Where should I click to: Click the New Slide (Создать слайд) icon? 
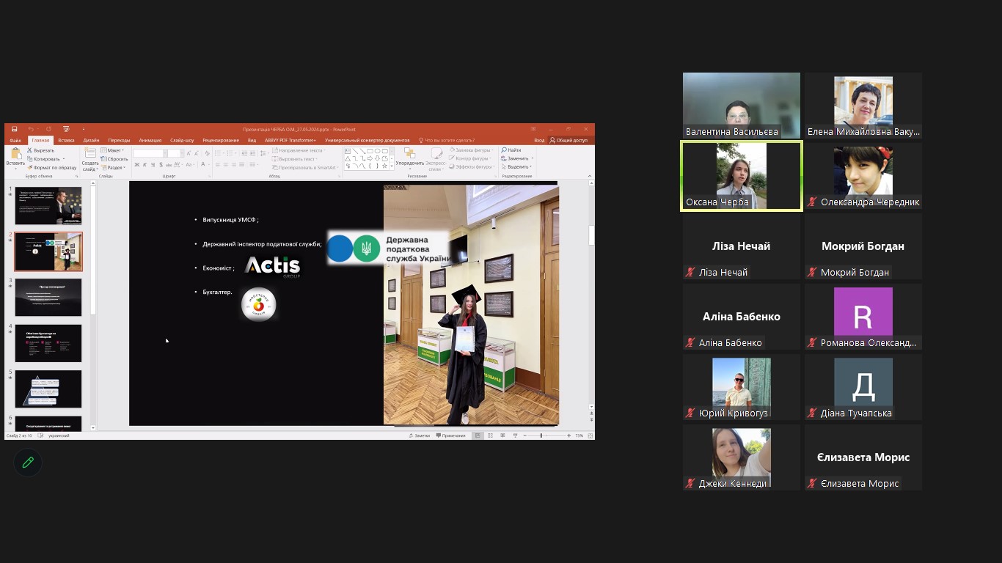tap(90, 152)
